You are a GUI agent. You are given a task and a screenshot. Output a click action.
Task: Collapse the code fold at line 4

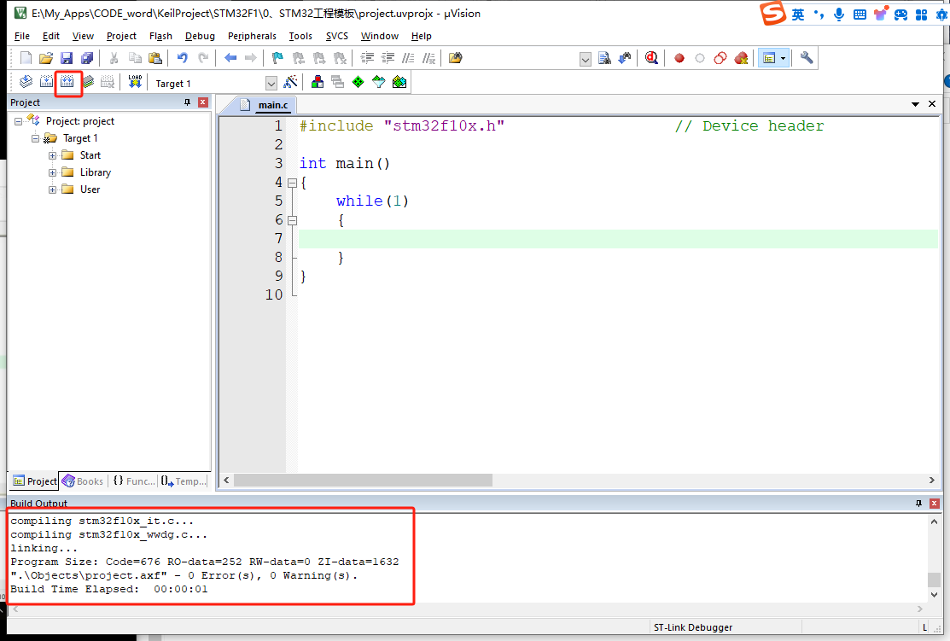[292, 183]
